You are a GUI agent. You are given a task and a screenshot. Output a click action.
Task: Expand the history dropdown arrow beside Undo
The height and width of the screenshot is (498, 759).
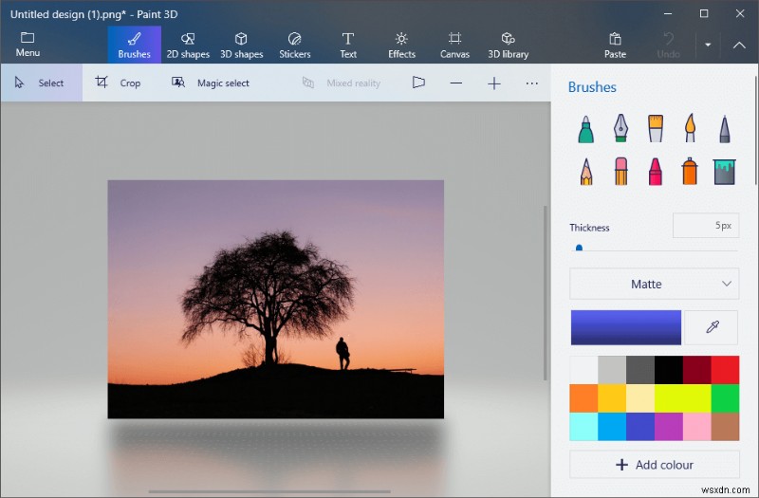pyautogui.click(x=708, y=45)
